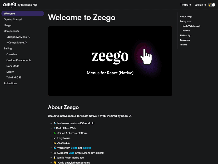Open the GitHub external link
The image size is (218, 164).
point(200,5)
